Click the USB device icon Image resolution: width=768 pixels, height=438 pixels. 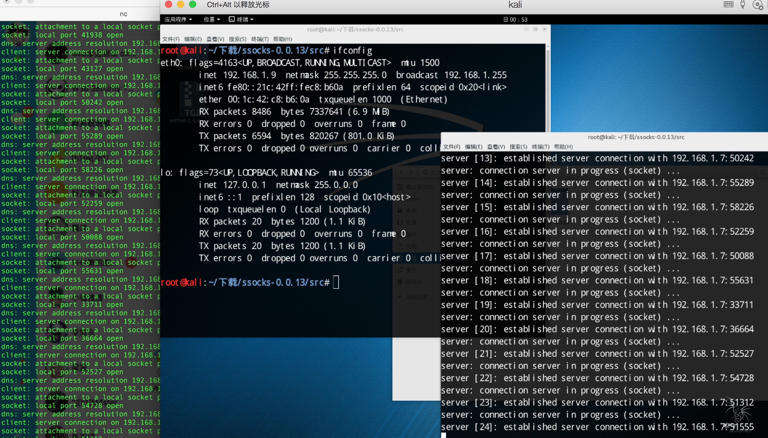click(x=743, y=5)
